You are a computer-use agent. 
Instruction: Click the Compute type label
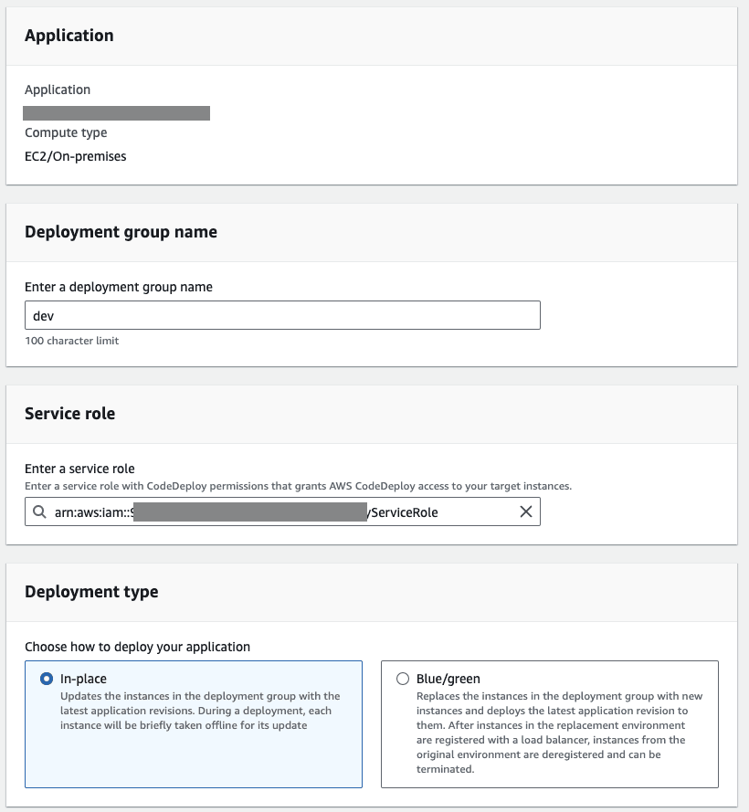point(66,132)
